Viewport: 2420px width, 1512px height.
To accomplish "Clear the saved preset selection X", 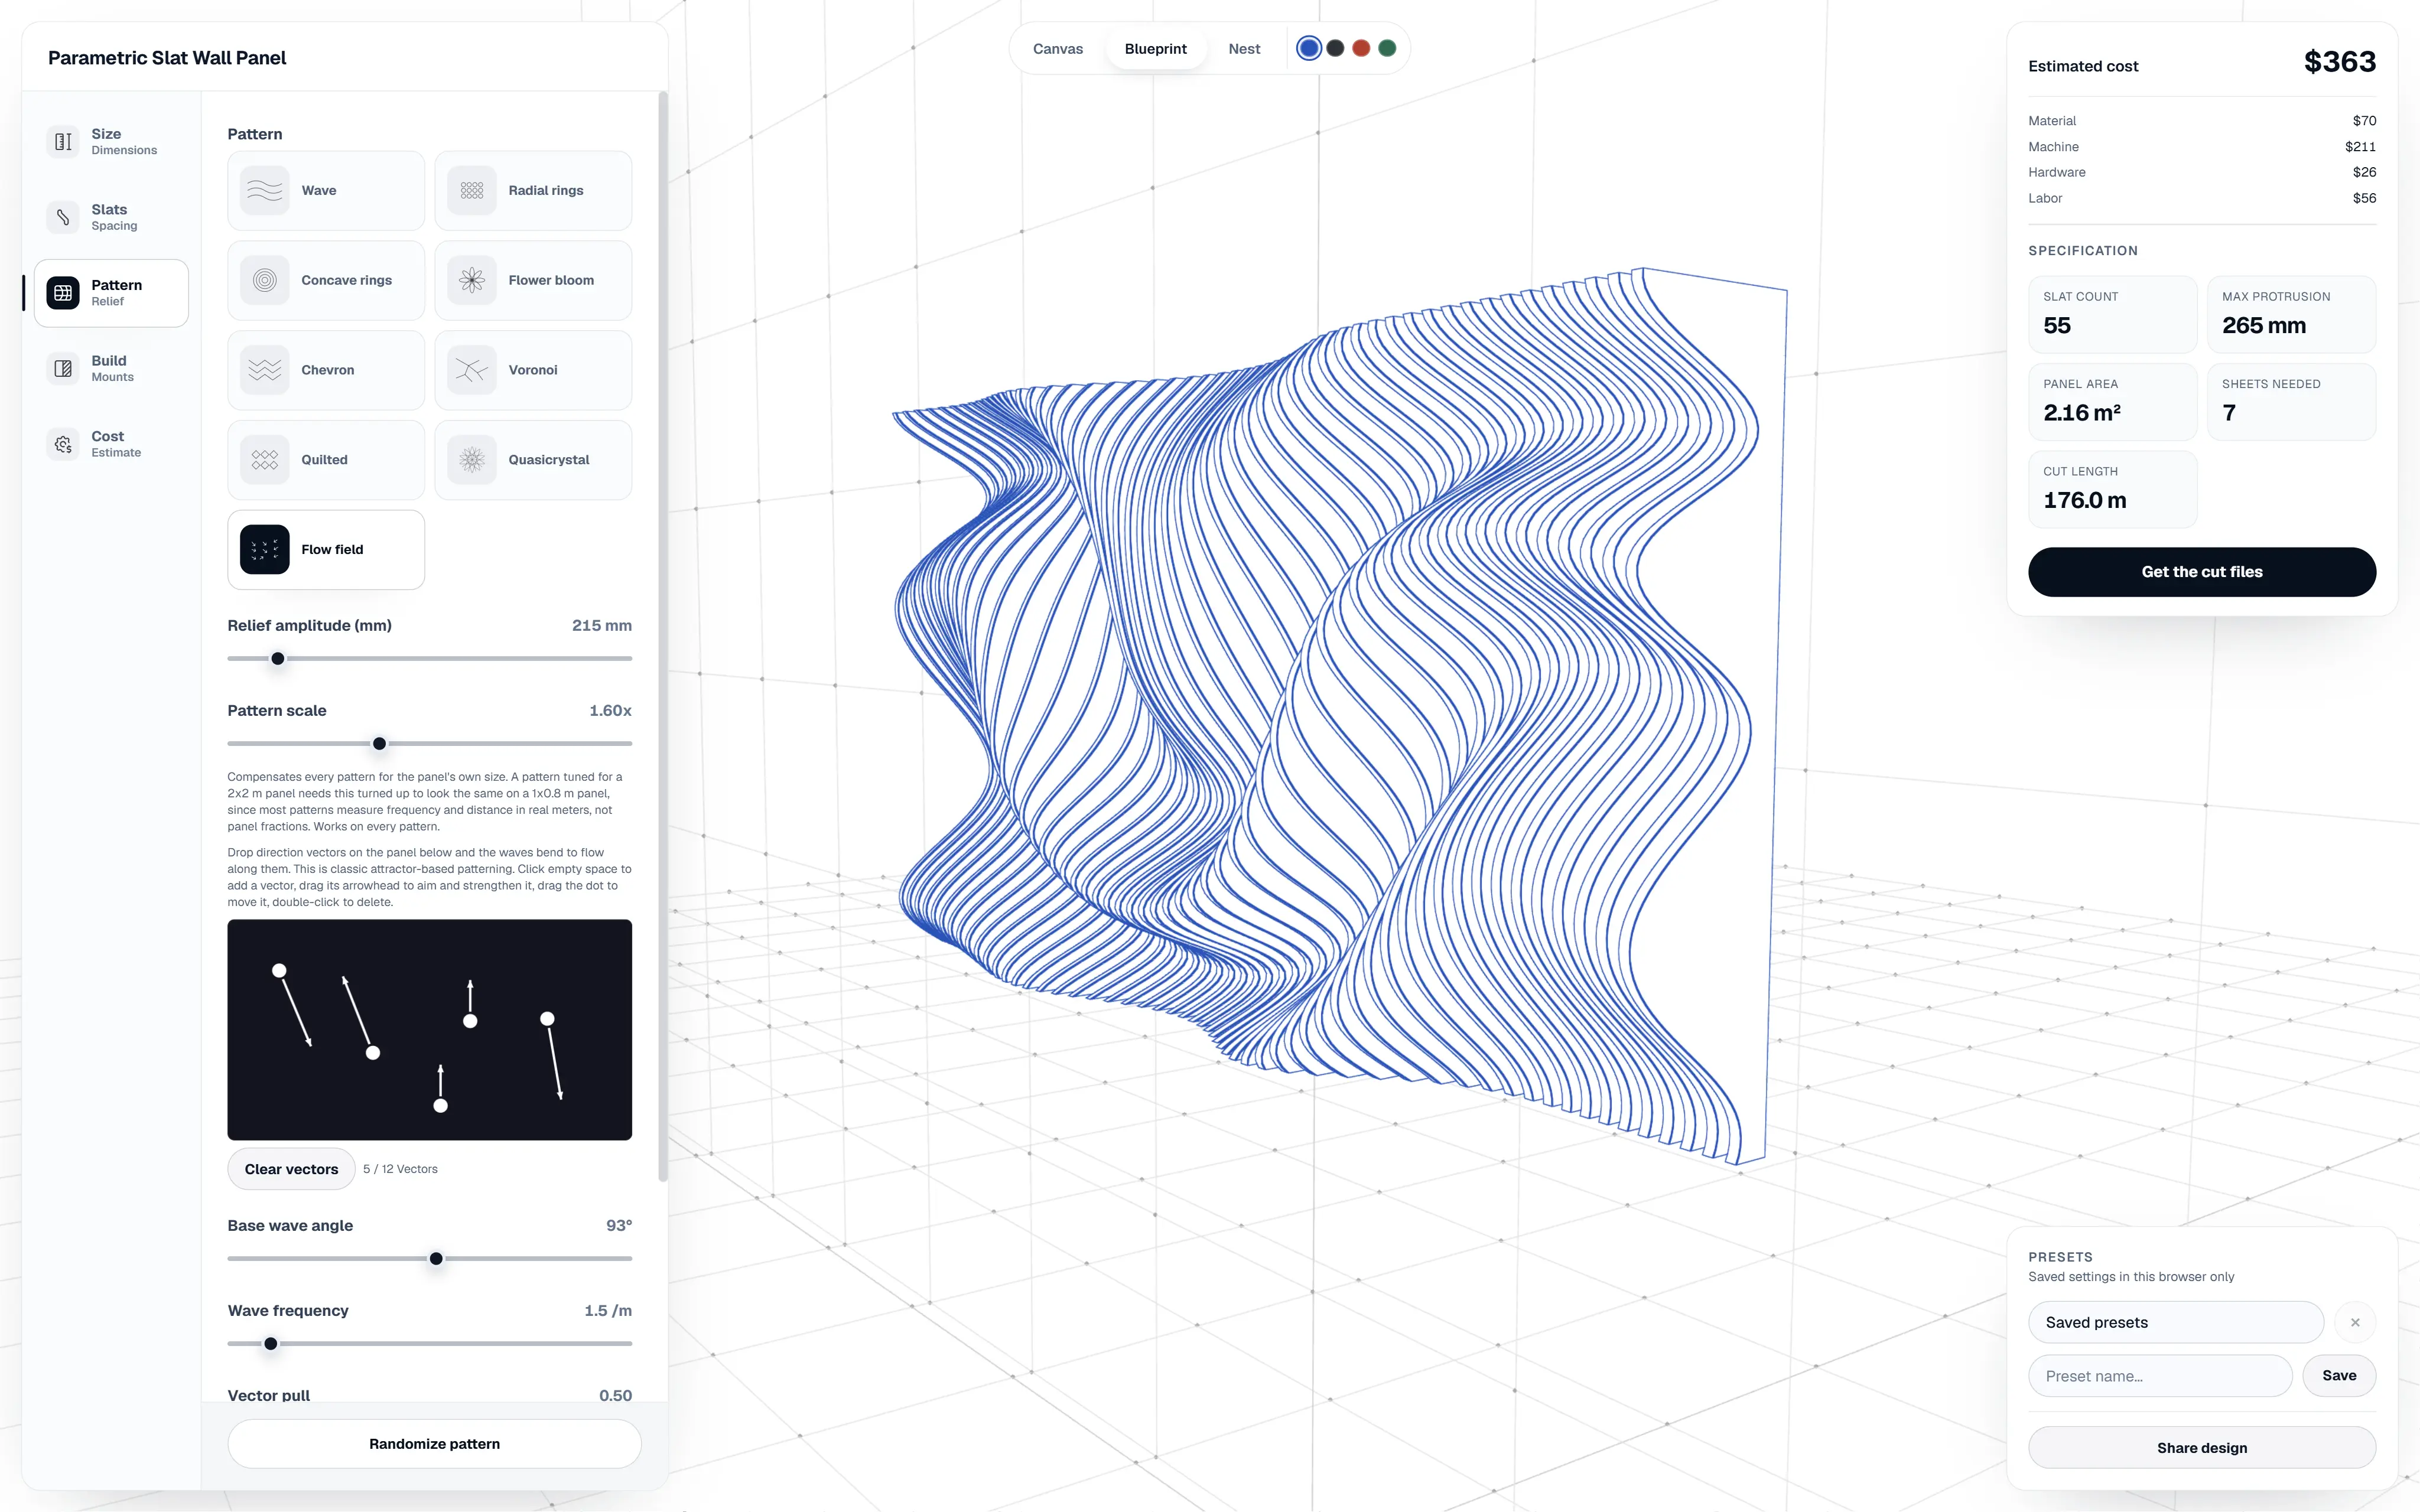I will pos(2355,1322).
